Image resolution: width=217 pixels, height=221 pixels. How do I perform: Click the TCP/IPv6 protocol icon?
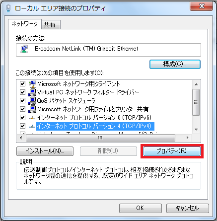pyautogui.click(x=32, y=118)
